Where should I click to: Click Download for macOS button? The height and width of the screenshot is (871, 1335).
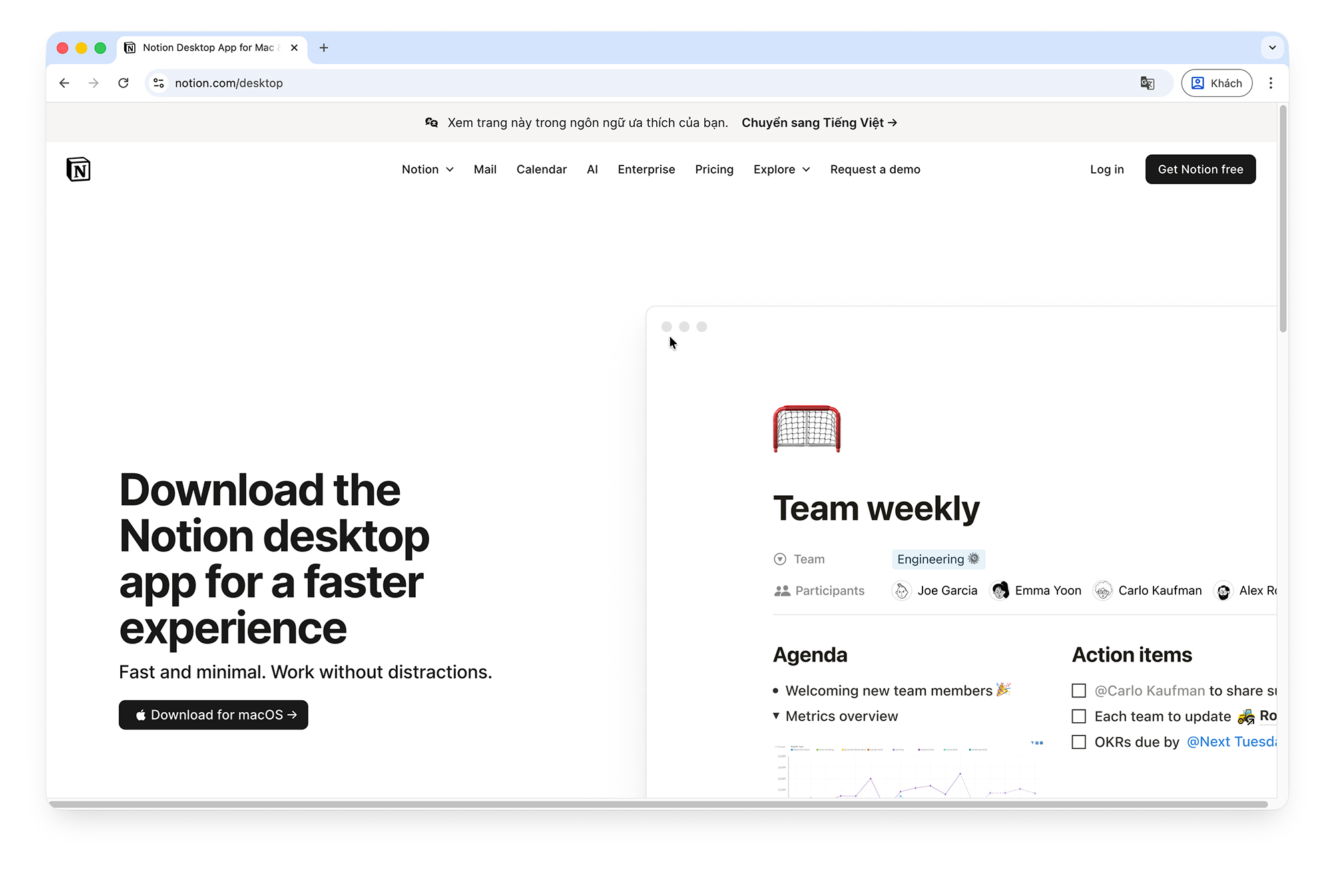[214, 715]
